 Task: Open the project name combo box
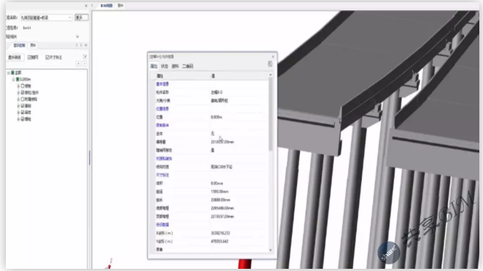point(46,18)
